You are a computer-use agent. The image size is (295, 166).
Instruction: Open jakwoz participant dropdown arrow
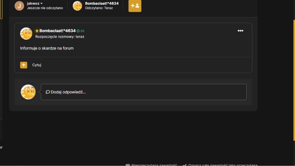coord(41,3)
